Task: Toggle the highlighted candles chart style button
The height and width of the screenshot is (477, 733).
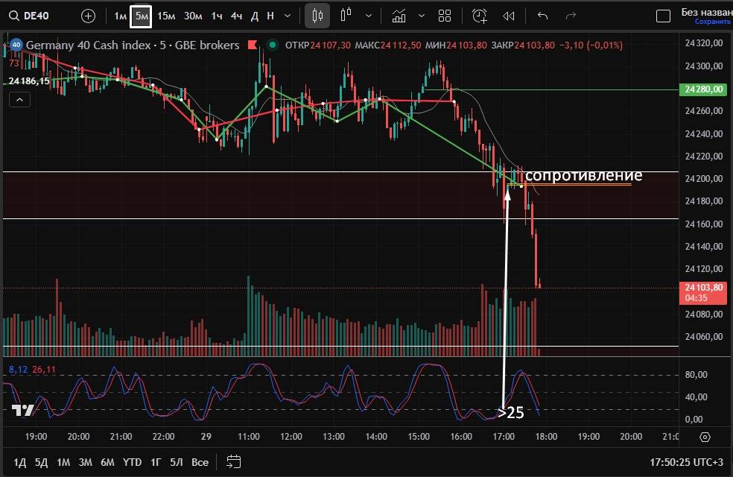Action: coord(318,16)
